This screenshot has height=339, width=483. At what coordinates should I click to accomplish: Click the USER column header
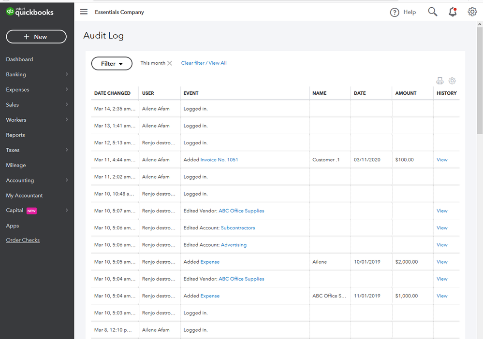click(x=148, y=93)
